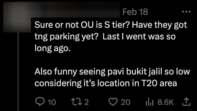Open the Feb 18 timestamp link
Screen dimensions: 197x111
pos(135,12)
